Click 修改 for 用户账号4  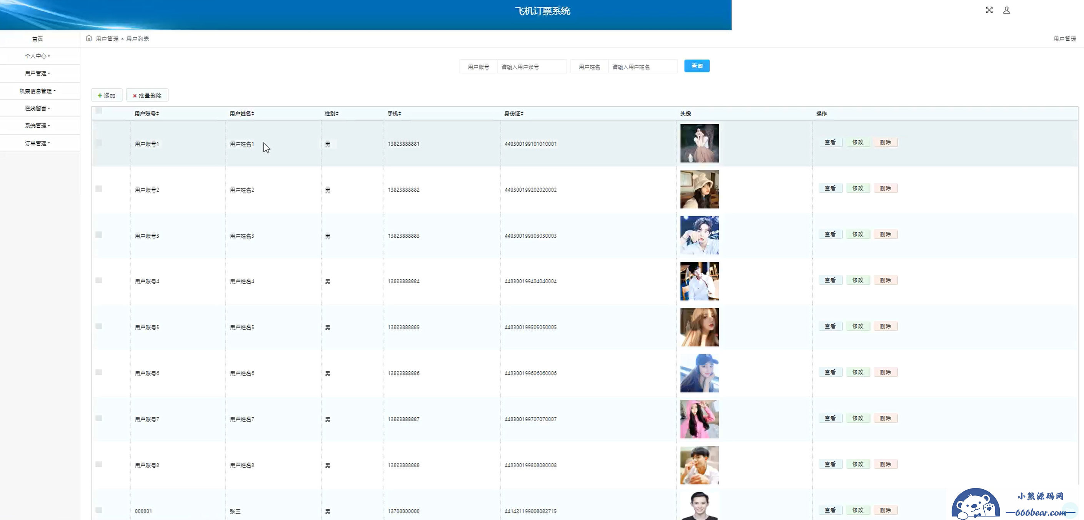[x=857, y=280]
